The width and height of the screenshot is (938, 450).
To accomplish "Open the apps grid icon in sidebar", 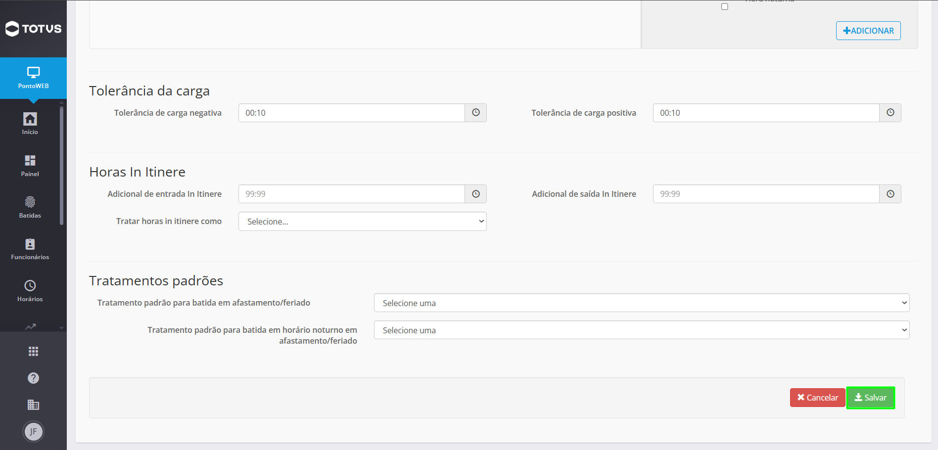I will (x=33, y=352).
